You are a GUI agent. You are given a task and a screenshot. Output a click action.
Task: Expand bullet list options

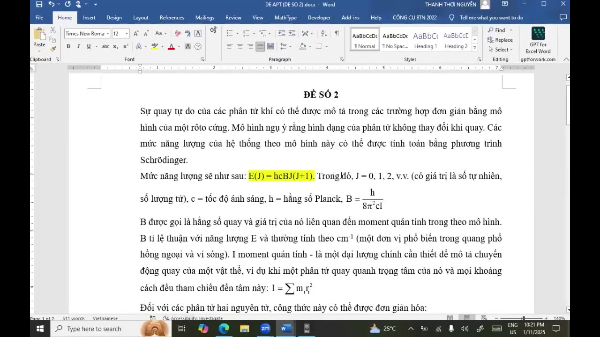[x=237, y=33]
